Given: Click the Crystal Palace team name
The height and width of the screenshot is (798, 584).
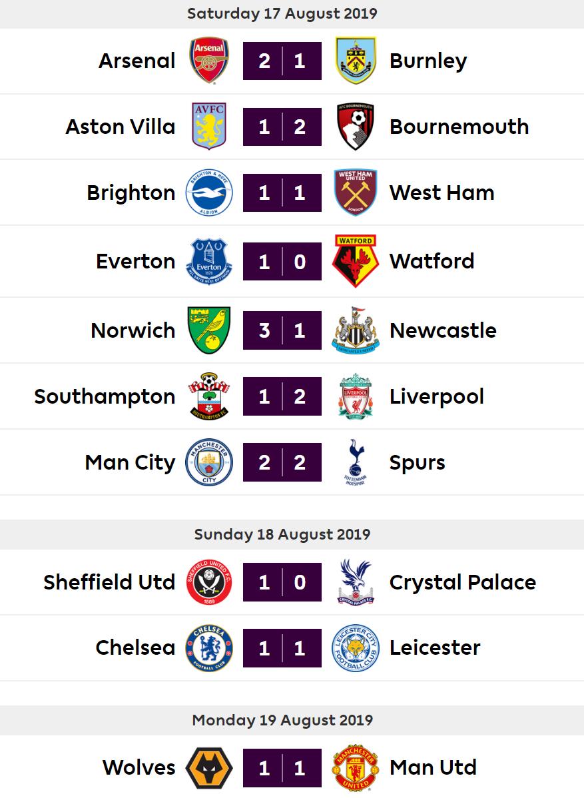Looking at the screenshot, I should (x=463, y=582).
